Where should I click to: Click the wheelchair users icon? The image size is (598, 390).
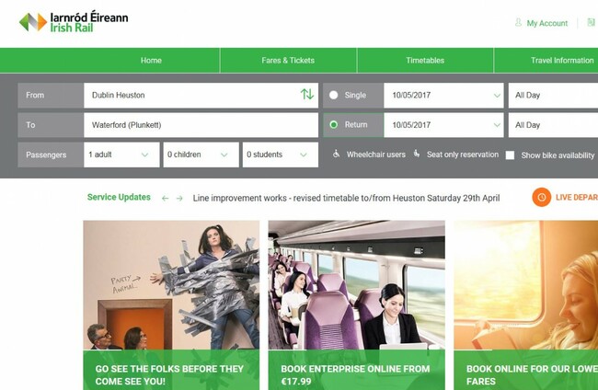point(337,155)
